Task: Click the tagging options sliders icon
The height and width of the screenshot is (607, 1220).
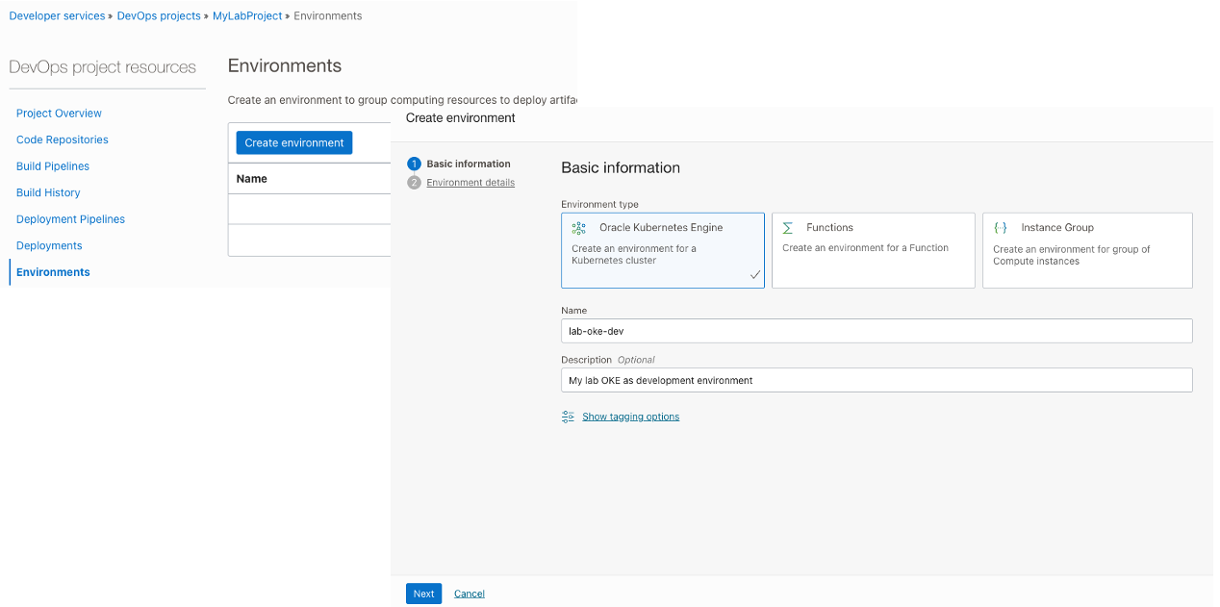Action: [x=568, y=417]
